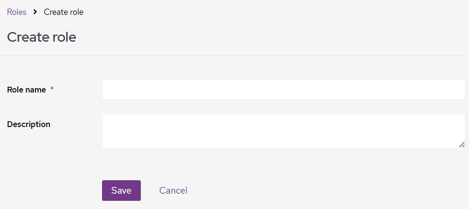Click the resize grip of Description field
Image resolution: width=469 pixels, height=209 pixels.
461,144
